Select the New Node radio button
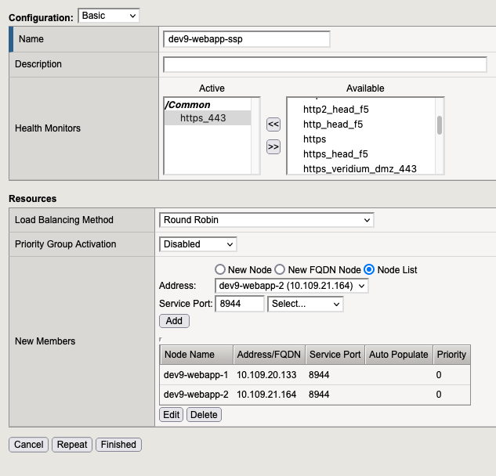 (x=220, y=269)
